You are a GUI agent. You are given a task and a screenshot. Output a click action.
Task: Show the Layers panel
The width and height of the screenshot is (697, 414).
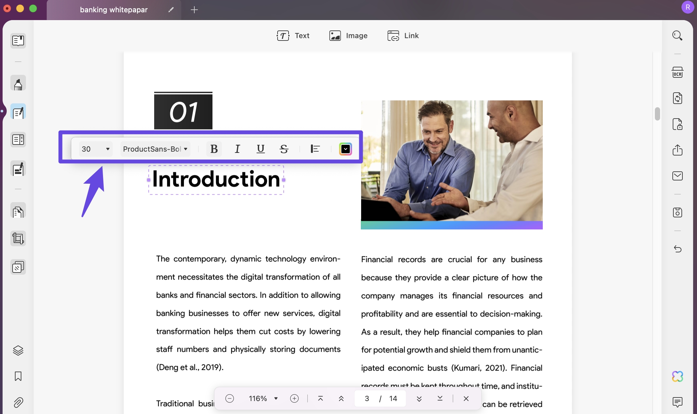pyautogui.click(x=18, y=351)
